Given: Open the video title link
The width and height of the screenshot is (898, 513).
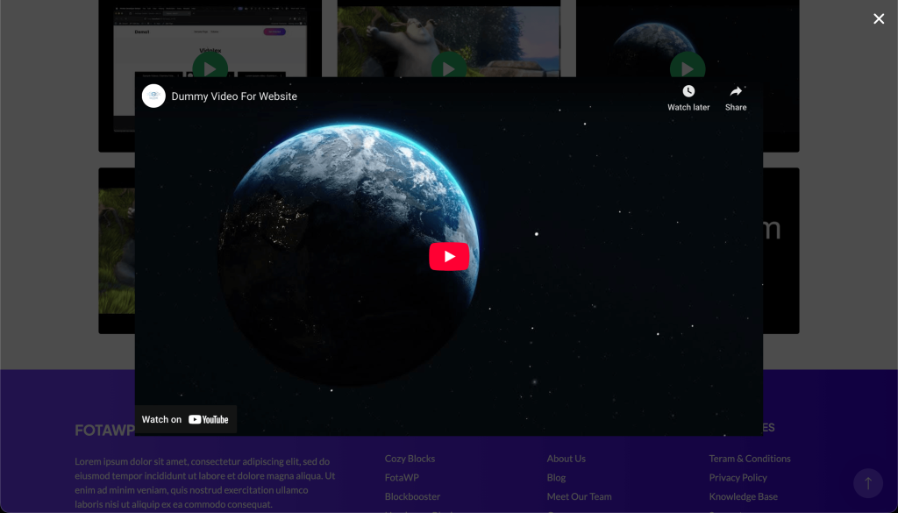Looking at the screenshot, I should point(234,96).
